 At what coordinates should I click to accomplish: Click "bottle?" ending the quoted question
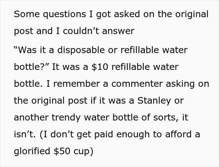click(30, 66)
